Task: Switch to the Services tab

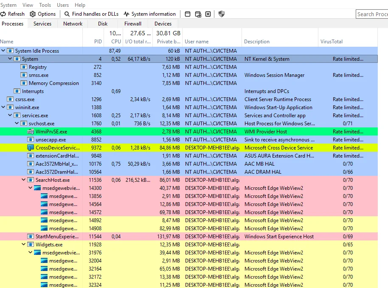Action: coord(42,24)
